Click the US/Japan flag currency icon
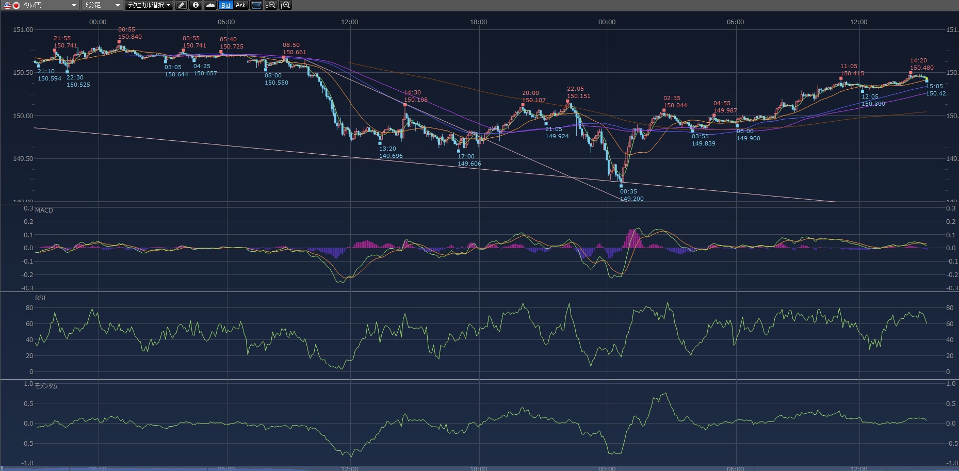The height and width of the screenshot is (471, 959). tap(11, 5)
